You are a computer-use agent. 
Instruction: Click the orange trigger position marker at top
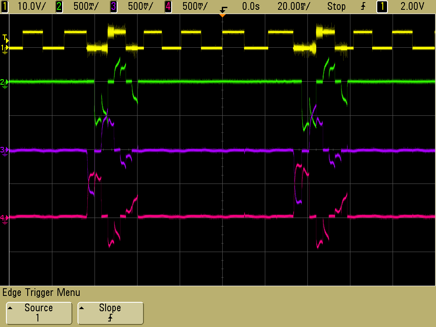[x=222, y=15]
